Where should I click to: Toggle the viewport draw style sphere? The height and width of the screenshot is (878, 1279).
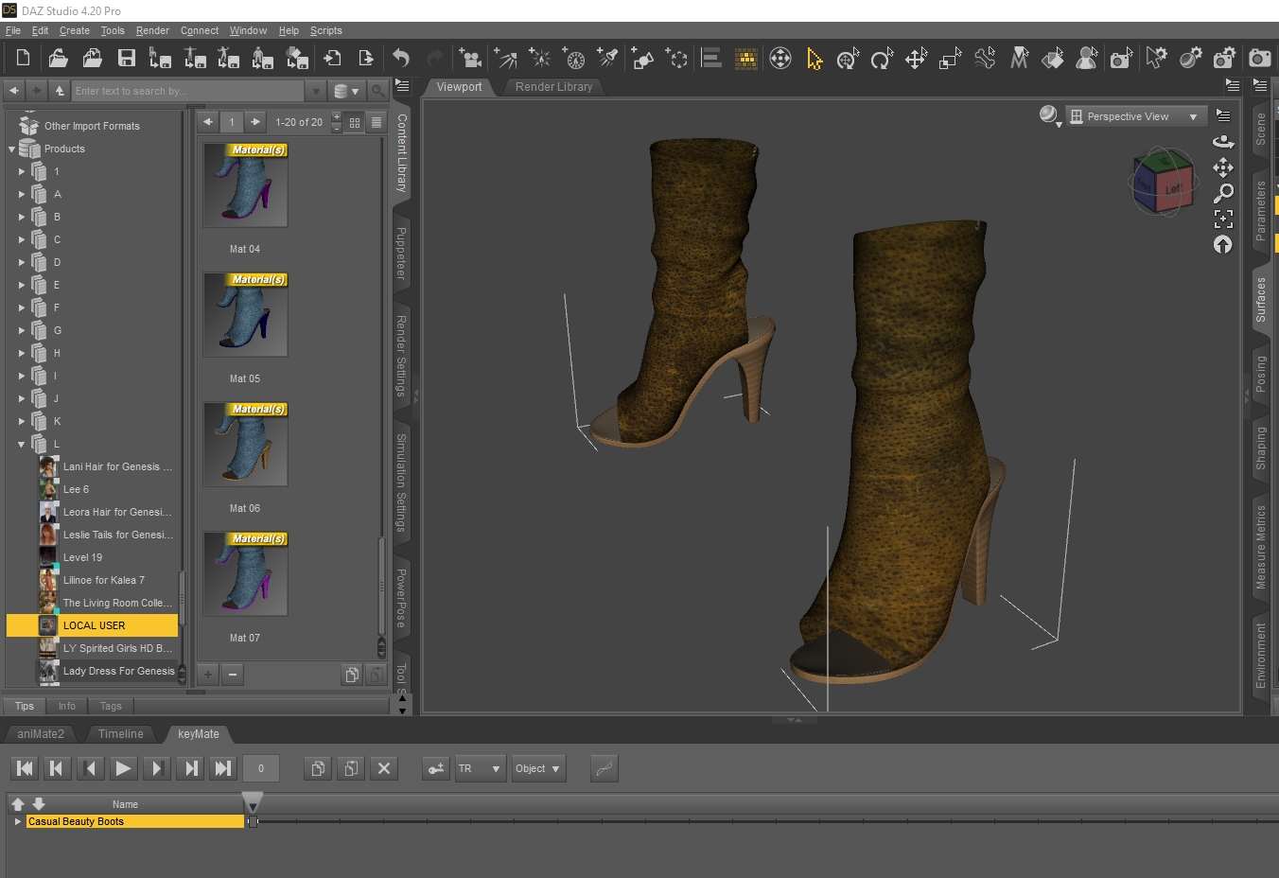point(1048,115)
